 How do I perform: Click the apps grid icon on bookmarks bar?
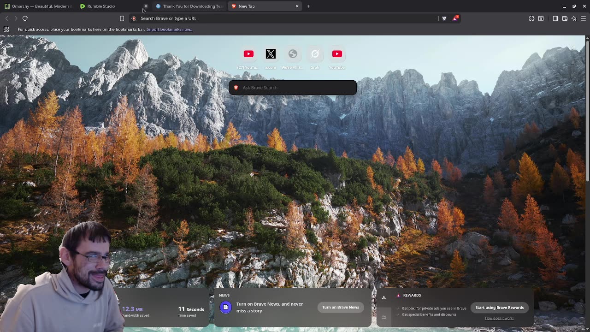(6, 29)
